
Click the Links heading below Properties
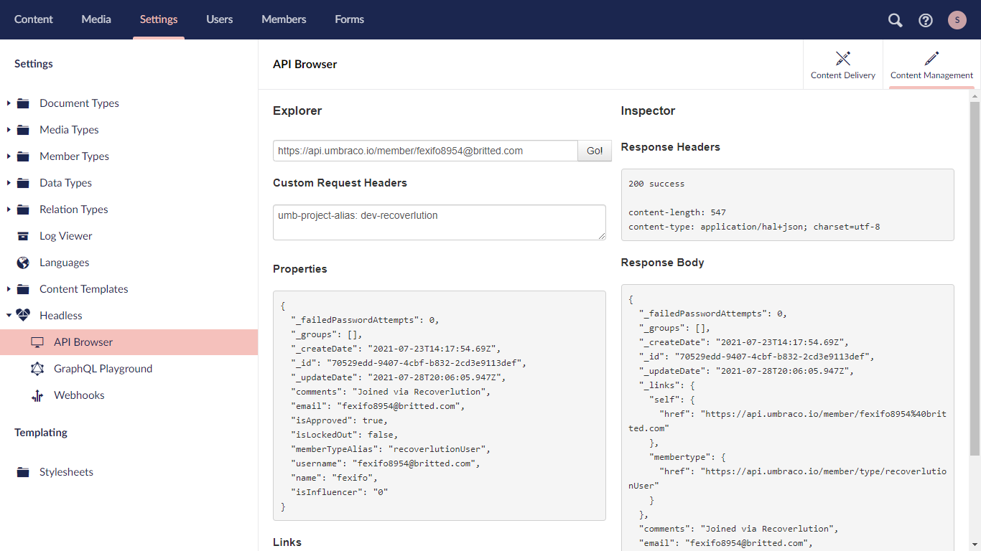click(x=287, y=542)
